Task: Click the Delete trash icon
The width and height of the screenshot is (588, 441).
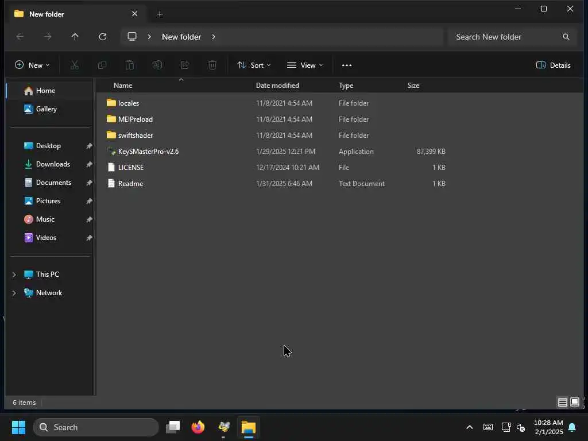Action: (212, 65)
